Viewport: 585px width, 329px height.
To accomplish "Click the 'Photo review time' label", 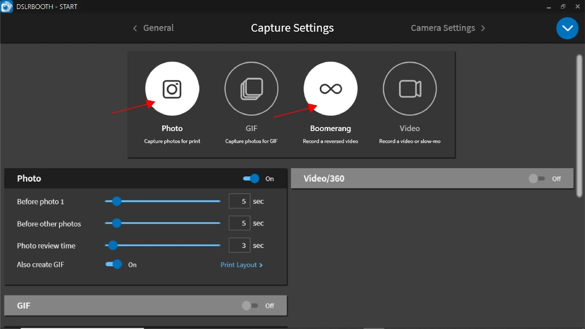I will (x=46, y=246).
